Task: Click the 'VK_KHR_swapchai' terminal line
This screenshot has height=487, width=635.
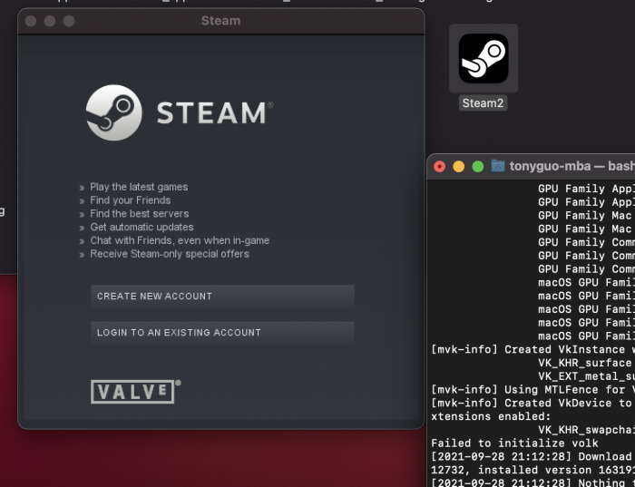Action: click(586, 430)
